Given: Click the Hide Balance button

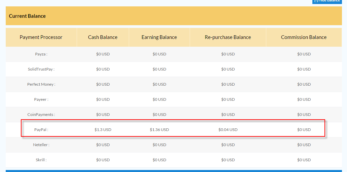Looking at the screenshot, I should pyautogui.click(x=327, y=1).
